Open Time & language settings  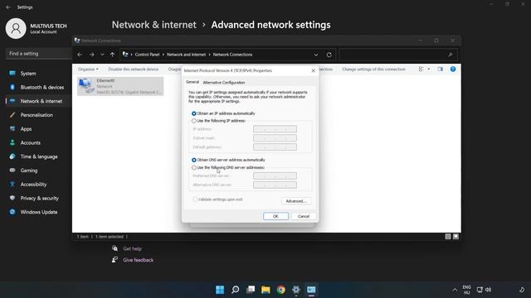[37, 156]
